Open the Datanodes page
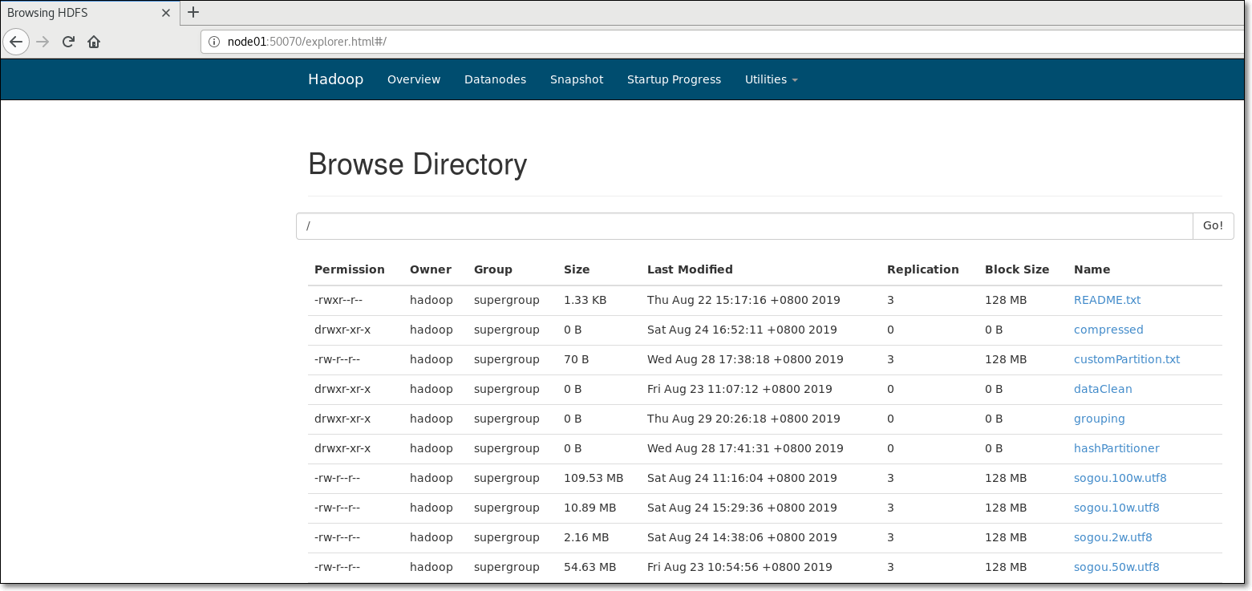This screenshot has width=1252, height=591. pos(495,79)
